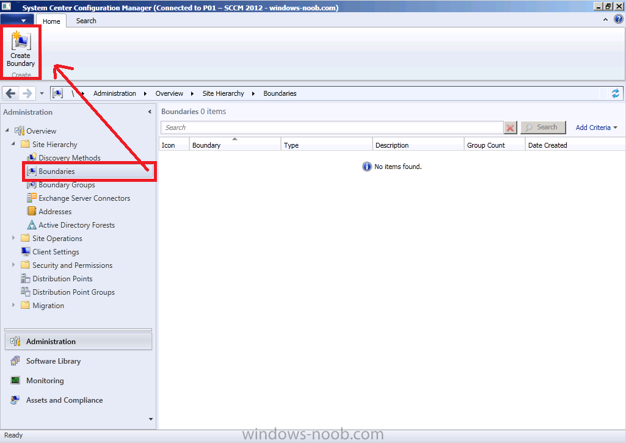The image size is (626, 443).
Task: Collapse the Overview tree node
Action: (x=7, y=131)
